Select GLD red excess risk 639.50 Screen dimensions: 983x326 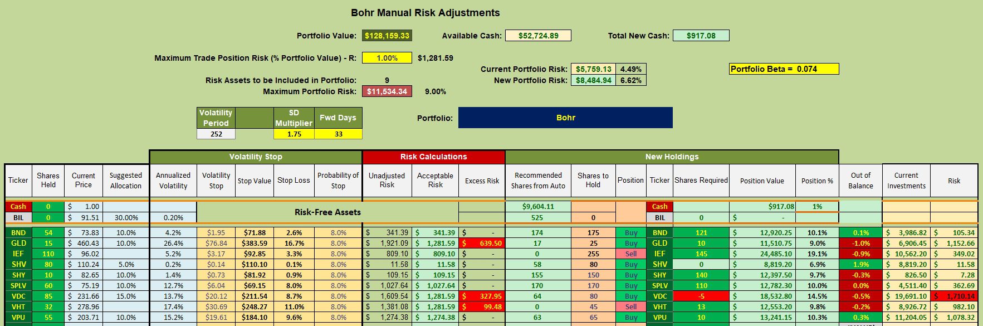(x=482, y=243)
